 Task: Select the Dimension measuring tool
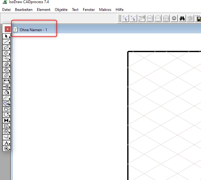[7, 81]
